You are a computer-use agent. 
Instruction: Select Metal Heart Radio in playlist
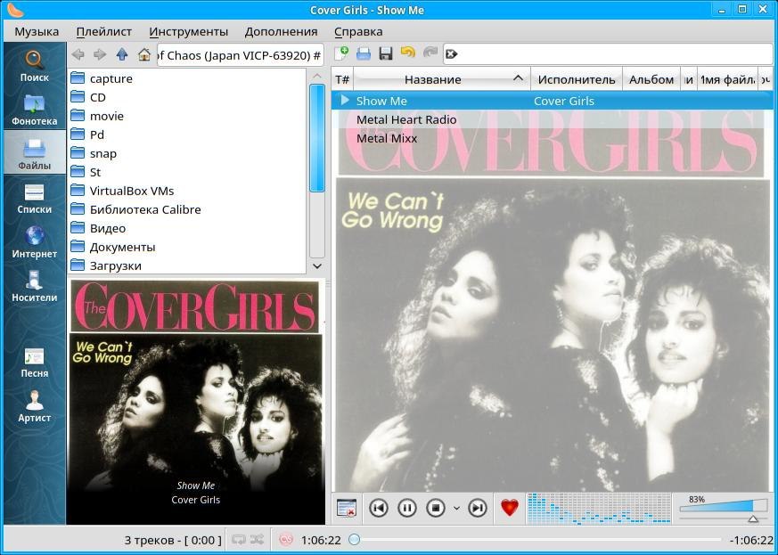pyautogui.click(x=553, y=119)
